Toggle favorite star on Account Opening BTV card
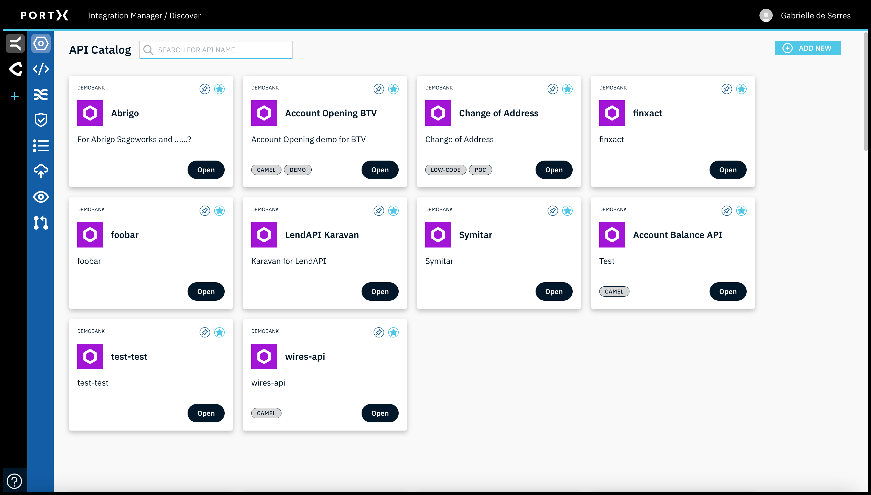This screenshot has width=871, height=495. pos(394,89)
